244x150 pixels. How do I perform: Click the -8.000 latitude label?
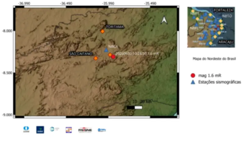(7, 31)
